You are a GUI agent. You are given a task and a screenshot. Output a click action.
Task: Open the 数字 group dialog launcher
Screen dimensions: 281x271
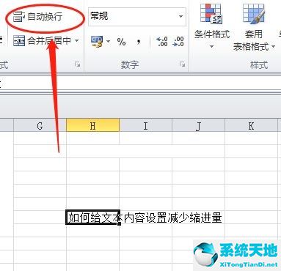(x=182, y=64)
